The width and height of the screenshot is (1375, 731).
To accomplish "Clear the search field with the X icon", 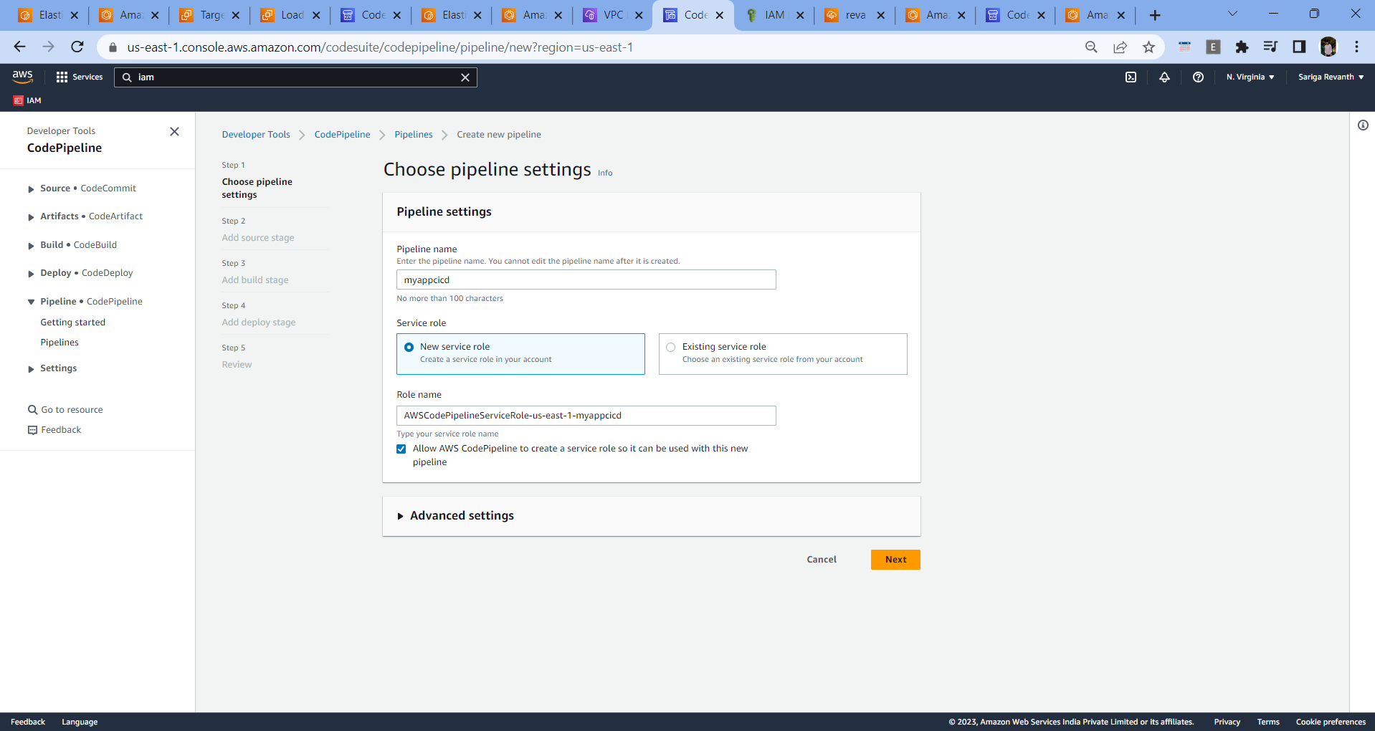I will pyautogui.click(x=465, y=77).
